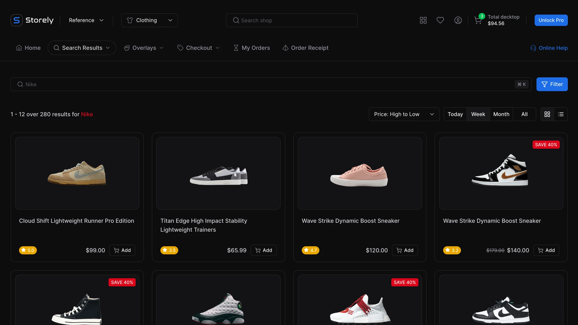The height and width of the screenshot is (325, 578).
Task: Add Titan Edge Trainers to cart
Action: point(263,250)
